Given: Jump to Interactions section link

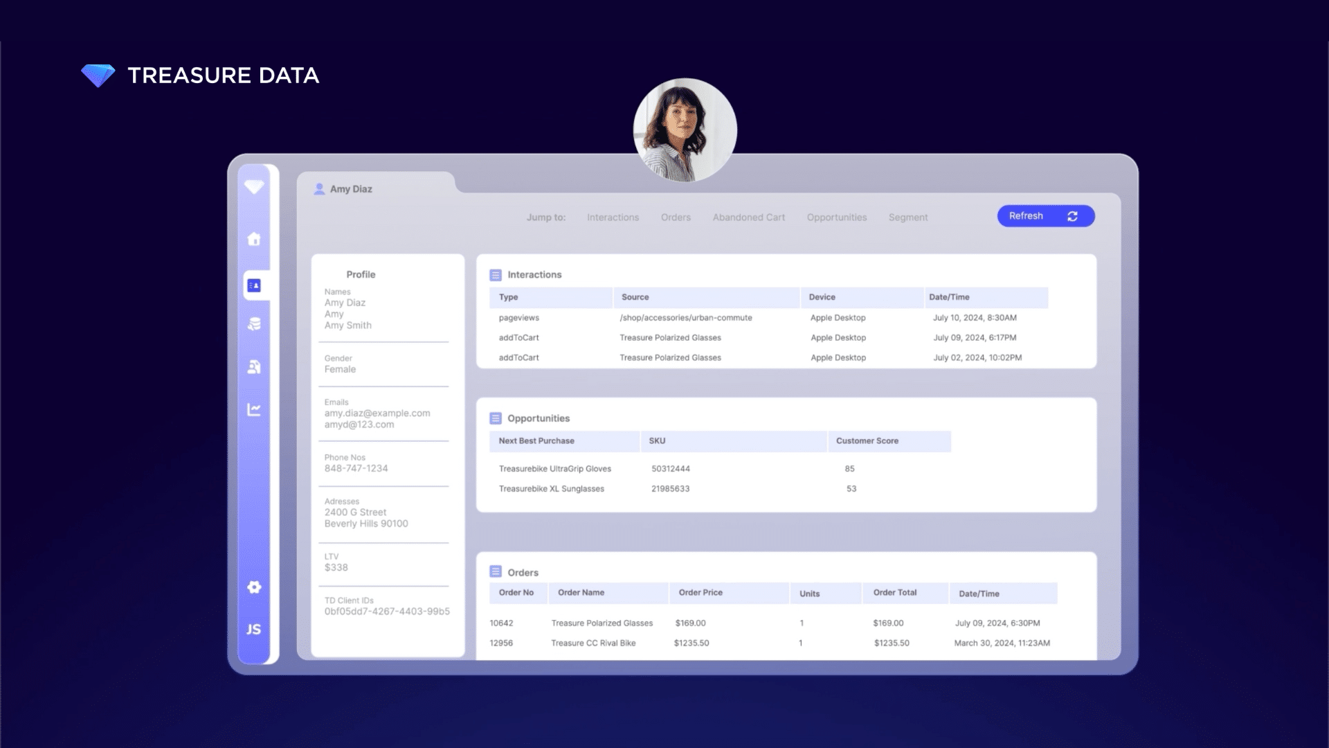Looking at the screenshot, I should (613, 217).
